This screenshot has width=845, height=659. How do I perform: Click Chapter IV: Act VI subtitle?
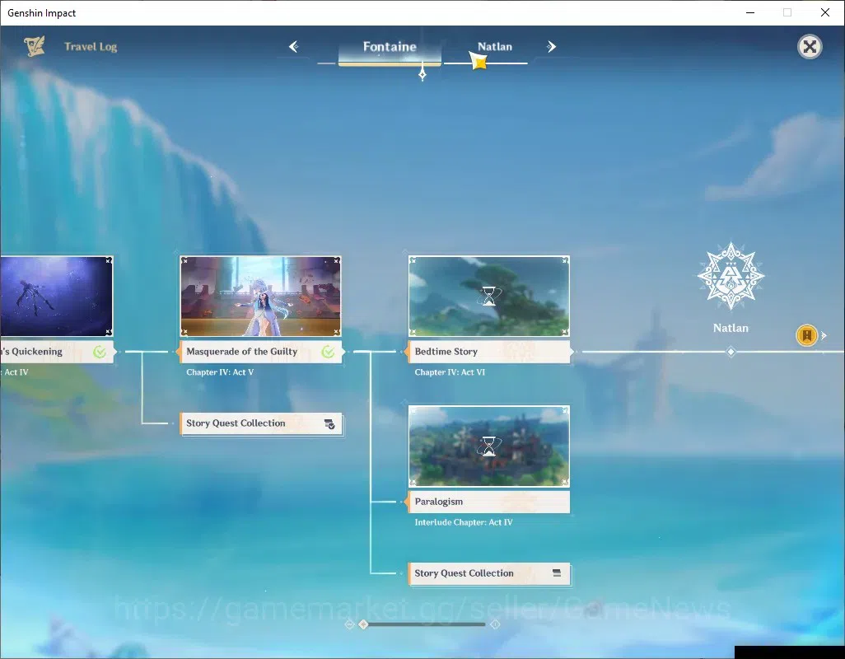pos(450,372)
